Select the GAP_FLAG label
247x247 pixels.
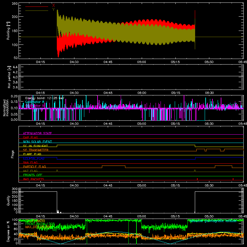point(30,137)
